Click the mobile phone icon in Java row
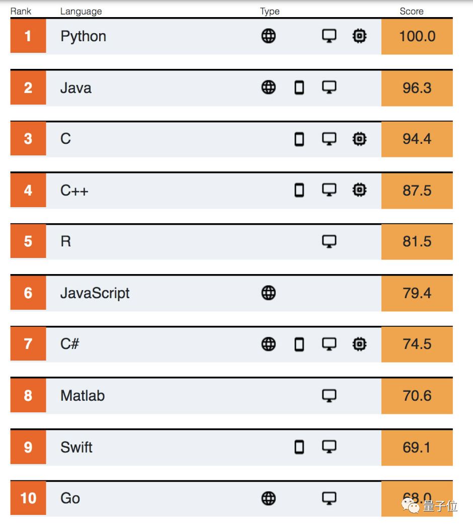This screenshot has width=473, height=527. [x=299, y=87]
